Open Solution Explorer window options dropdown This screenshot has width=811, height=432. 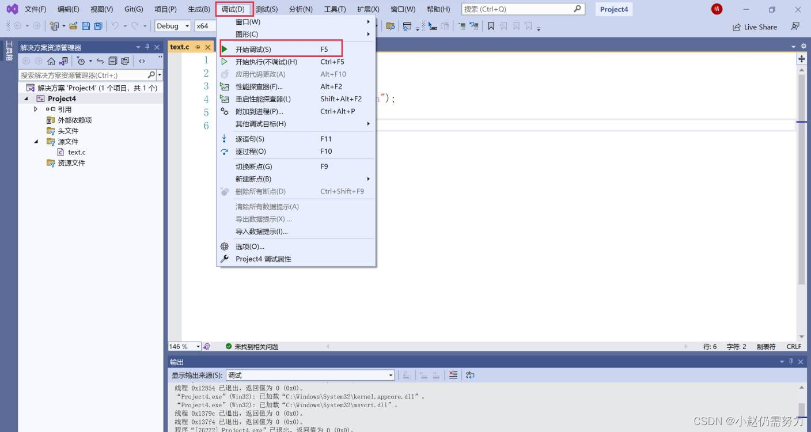tap(138, 47)
